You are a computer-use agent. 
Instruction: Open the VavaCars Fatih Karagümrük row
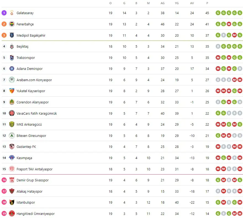coord(37,113)
